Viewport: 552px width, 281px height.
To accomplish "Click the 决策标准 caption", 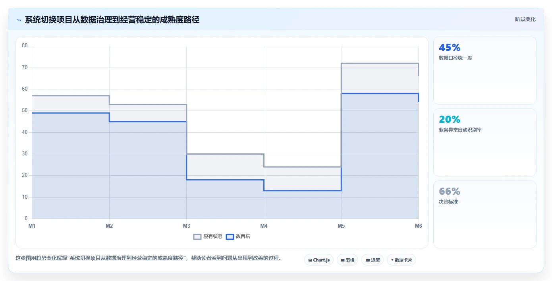I will pyautogui.click(x=448, y=202).
